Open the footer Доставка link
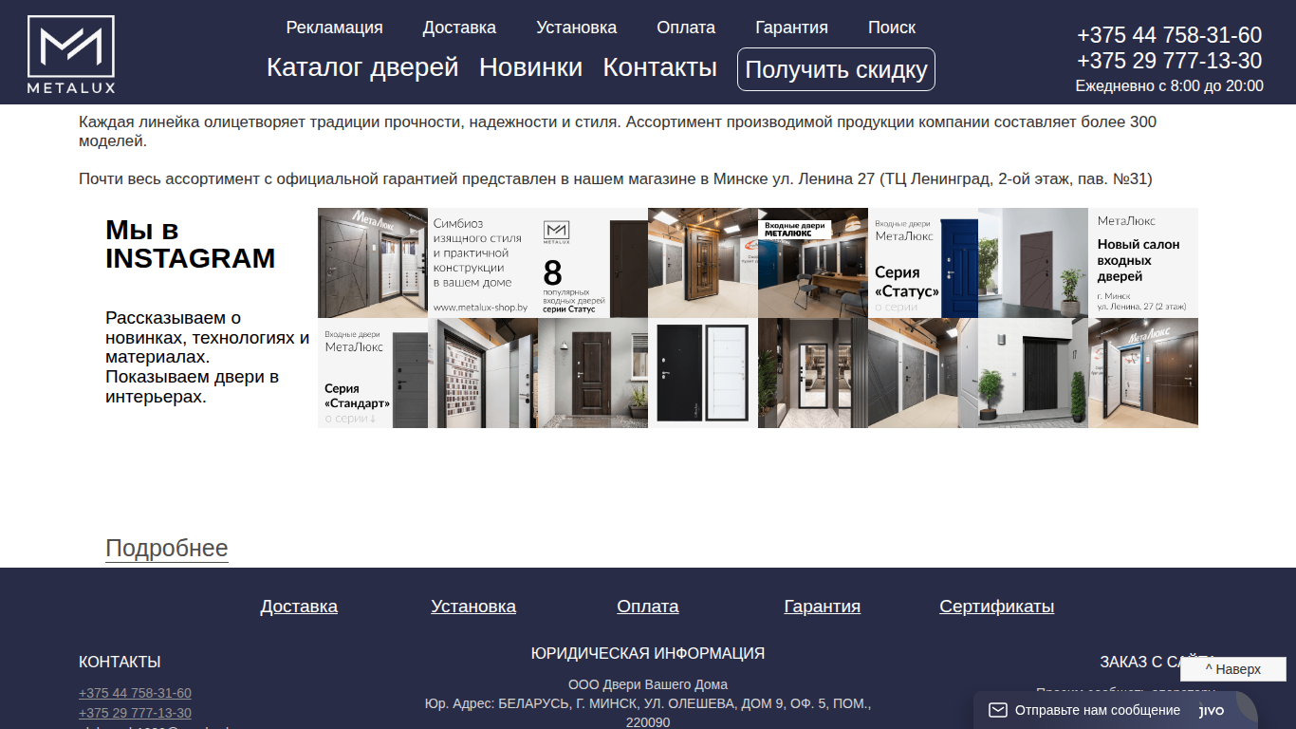1296x729 pixels. tap(299, 607)
